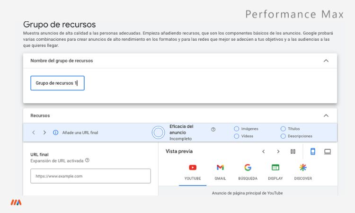Select the Vídeos radio indicator
355x213 pixels.
(236, 136)
